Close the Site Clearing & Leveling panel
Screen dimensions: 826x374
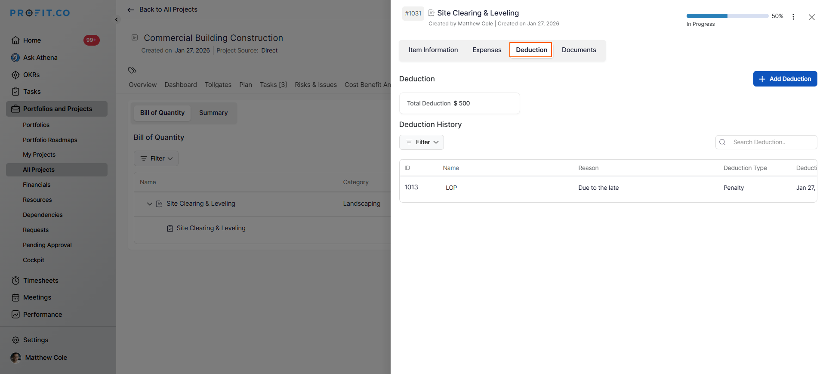click(x=811, y=17)
